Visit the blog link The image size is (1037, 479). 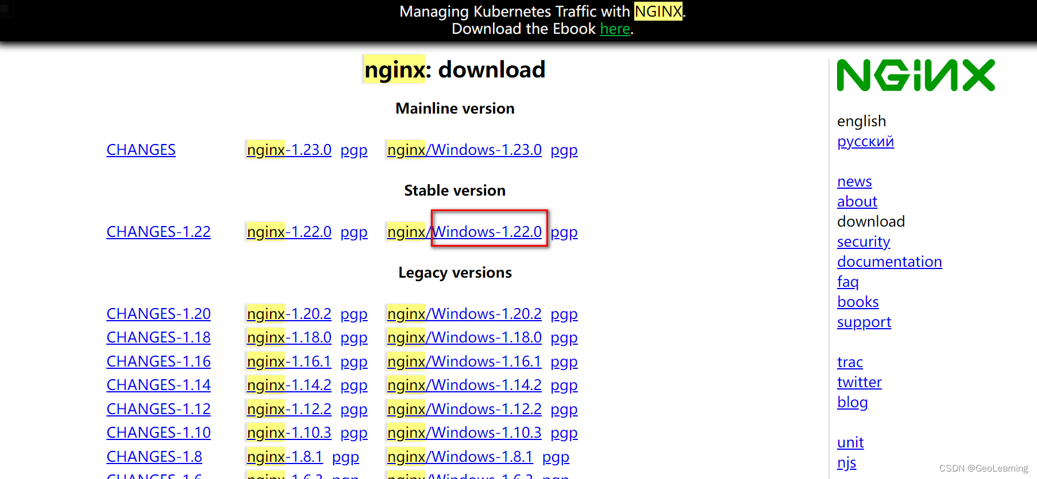852,403
